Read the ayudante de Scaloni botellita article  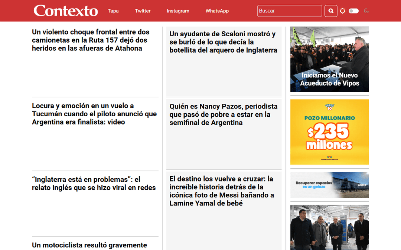(223, 42)
